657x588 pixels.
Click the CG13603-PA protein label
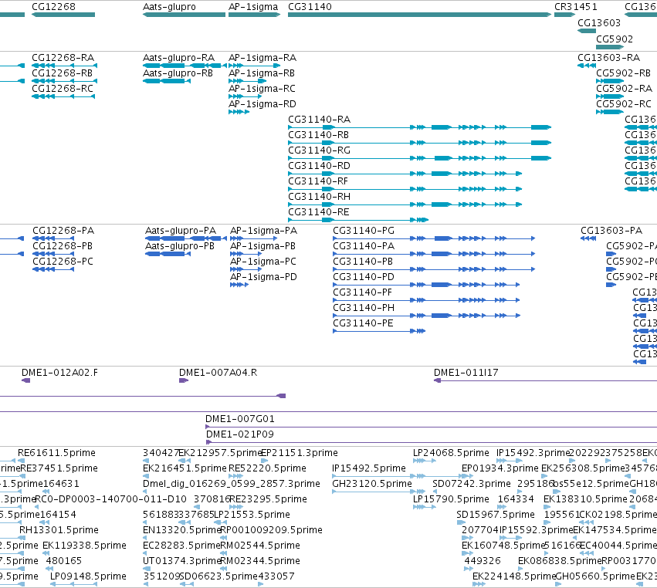[611, 231]
